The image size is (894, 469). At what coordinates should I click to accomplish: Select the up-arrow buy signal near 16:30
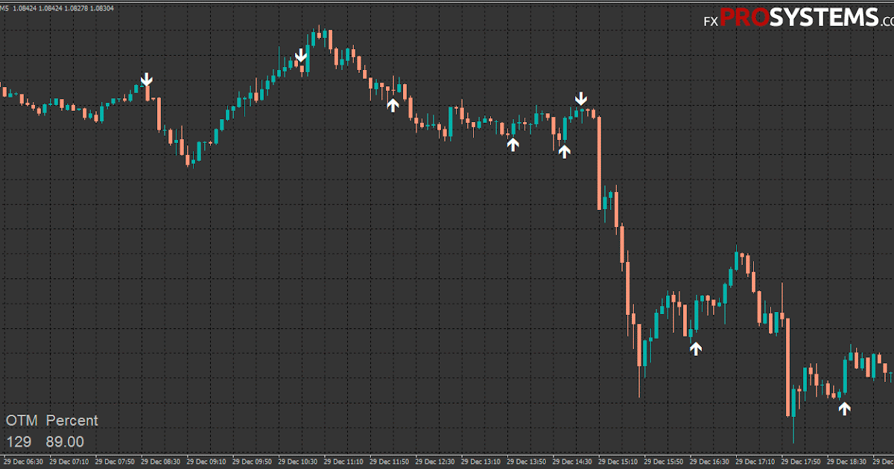point(696,348)
